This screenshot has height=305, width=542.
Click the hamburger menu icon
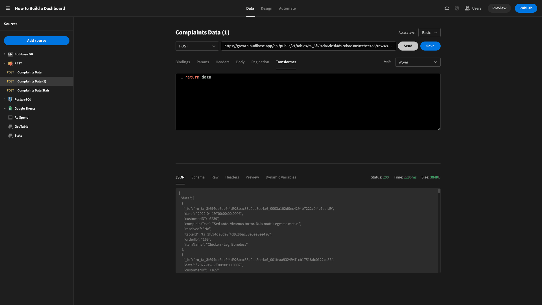click(7, 8)
